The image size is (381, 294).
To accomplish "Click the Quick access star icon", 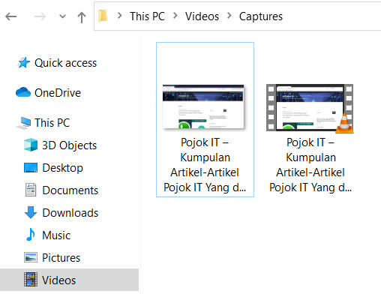I will pos(23,62).
